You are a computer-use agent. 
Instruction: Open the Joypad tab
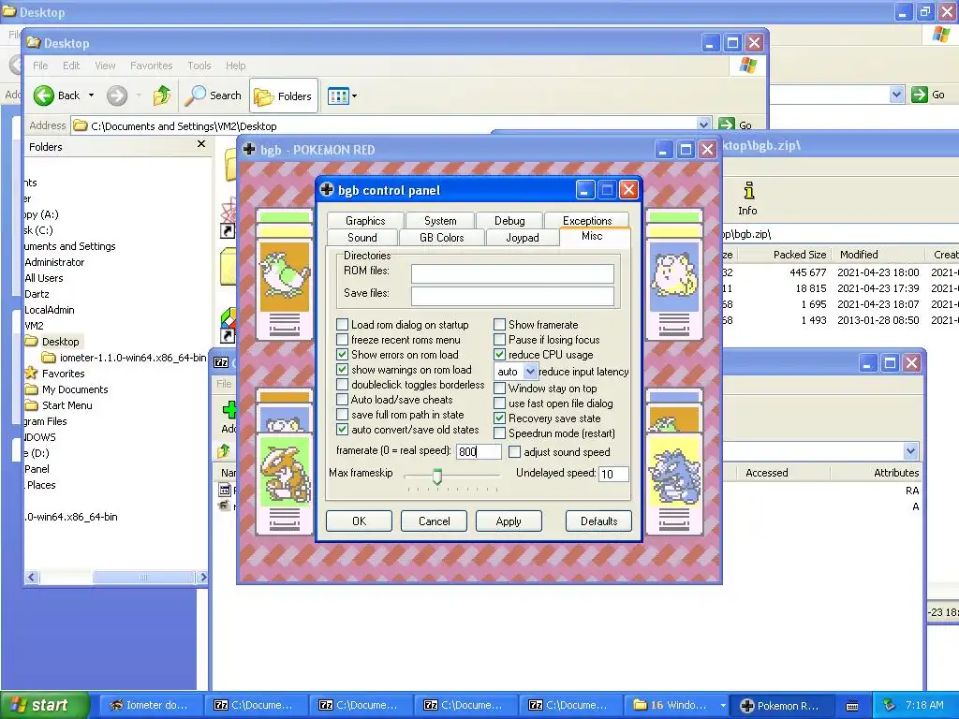(523, 237)
